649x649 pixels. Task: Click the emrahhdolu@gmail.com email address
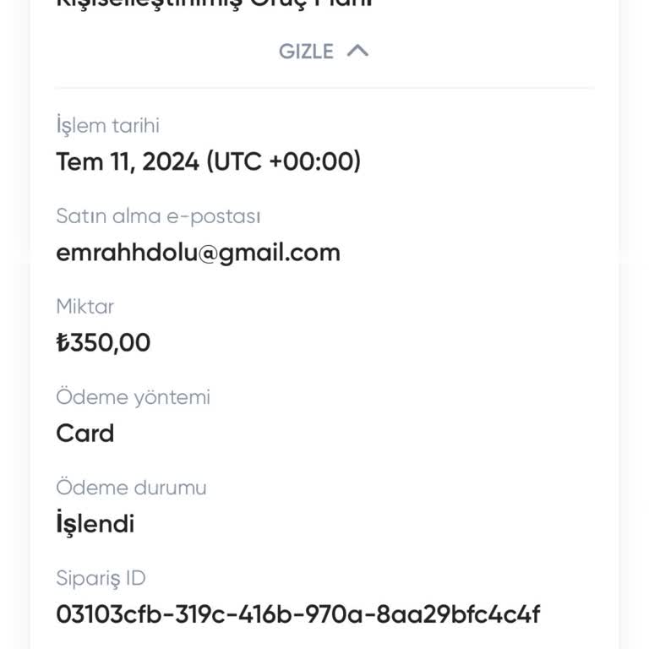pyautogui.click(x=198, y=253)
